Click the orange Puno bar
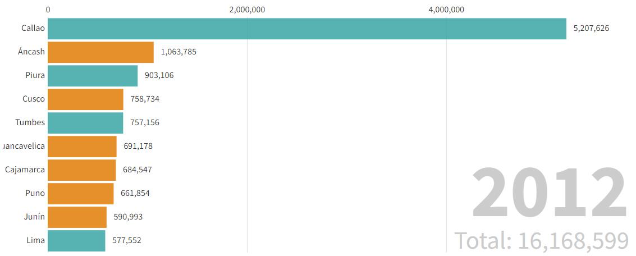Viewport: 636px width, 256px height. [81, 193]
